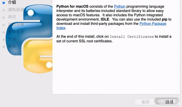This screenshot has width=182, height=107.
Task: Select the 请先阅读 step in the sidebar
Action: pos(16,10)
